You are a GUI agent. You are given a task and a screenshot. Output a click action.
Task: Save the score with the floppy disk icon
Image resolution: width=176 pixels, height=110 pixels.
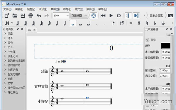click(x=23, y=16)
